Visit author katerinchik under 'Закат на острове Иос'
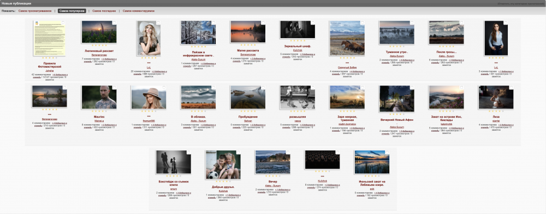Screen dimensions: 546x214 point(447,124)
